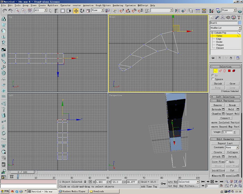Click the Polygon sub-object selection icon

click(x=229, y=71)
